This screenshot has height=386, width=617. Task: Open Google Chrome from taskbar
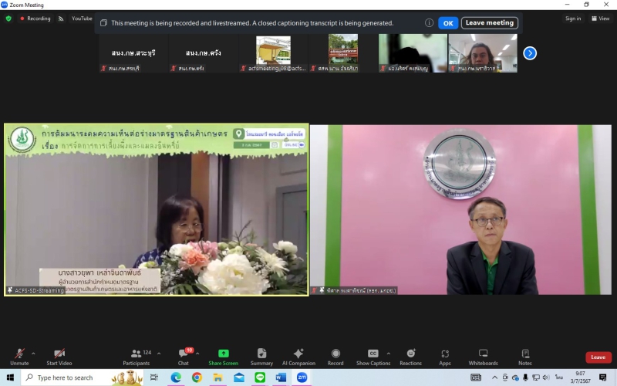pos(197,378)
